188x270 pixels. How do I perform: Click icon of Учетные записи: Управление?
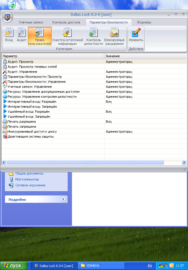[5, 87]
